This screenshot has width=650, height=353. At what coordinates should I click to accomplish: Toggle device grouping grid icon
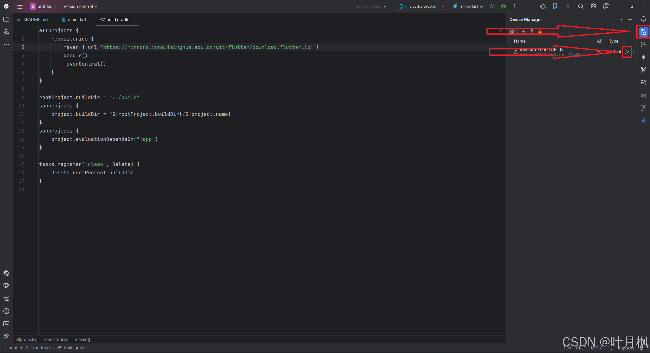click(x=512, y=32)
